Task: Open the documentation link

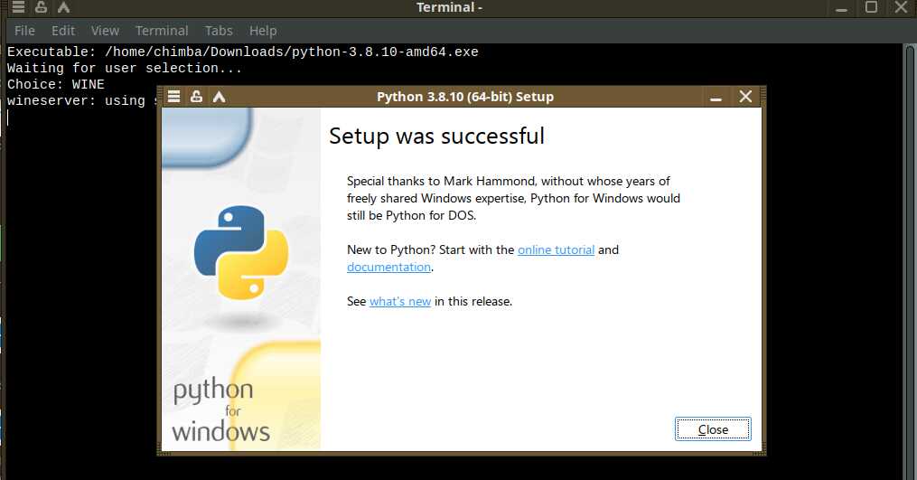Action: click(x=388, y=267)
